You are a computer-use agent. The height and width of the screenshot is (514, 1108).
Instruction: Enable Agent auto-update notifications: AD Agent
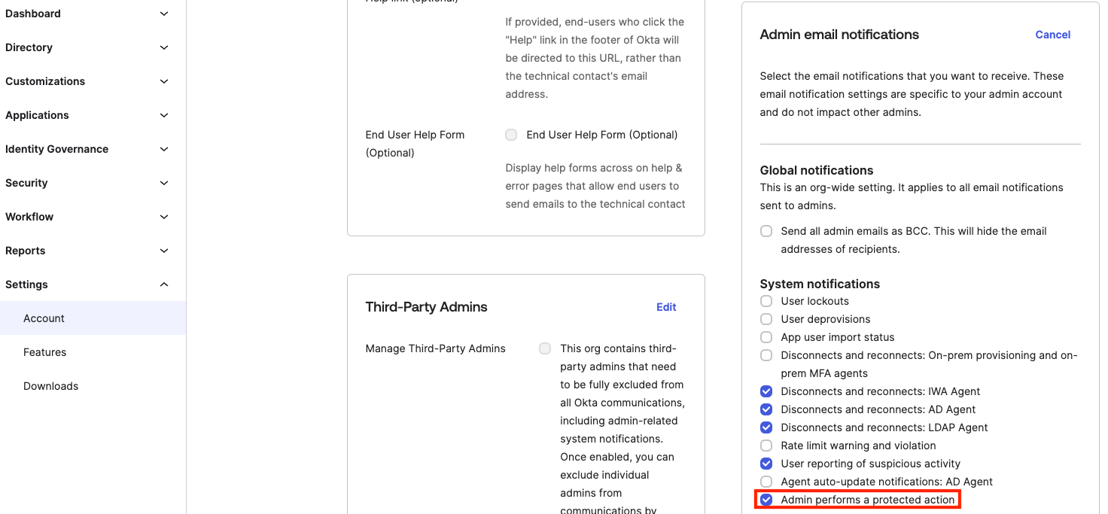pyautogui.click(x=766, y=482)
